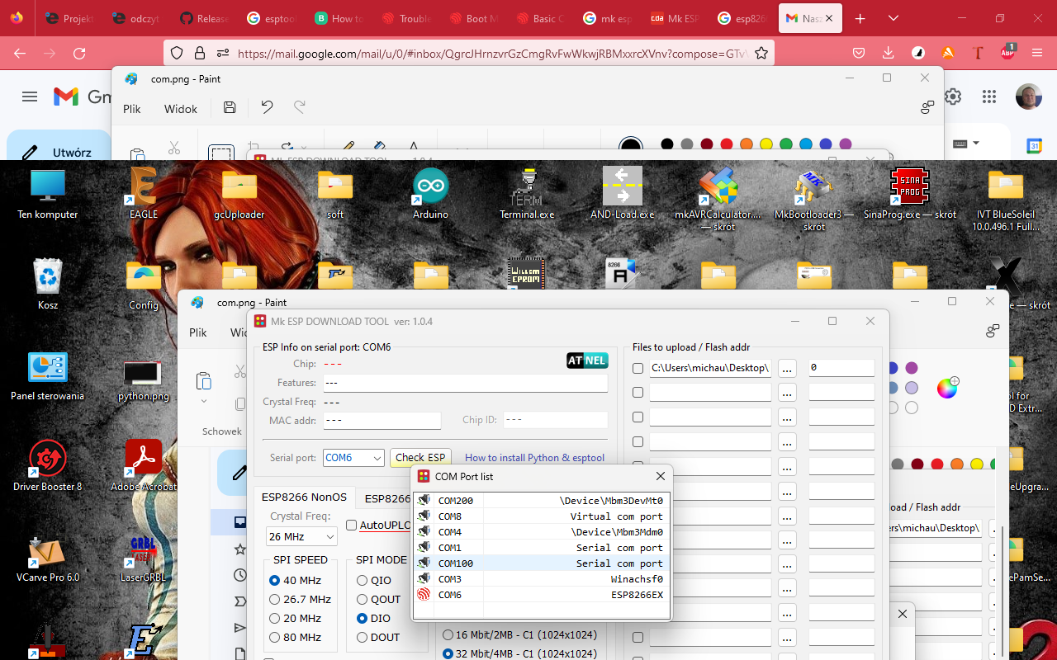
Task: Switch to the Release GitHub browser tab
Action: click(x=204, y=18)
